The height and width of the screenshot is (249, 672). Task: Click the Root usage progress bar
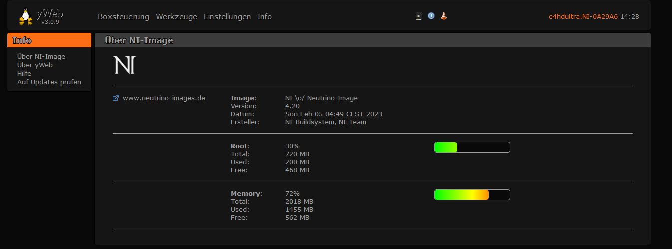coord(472,147)
